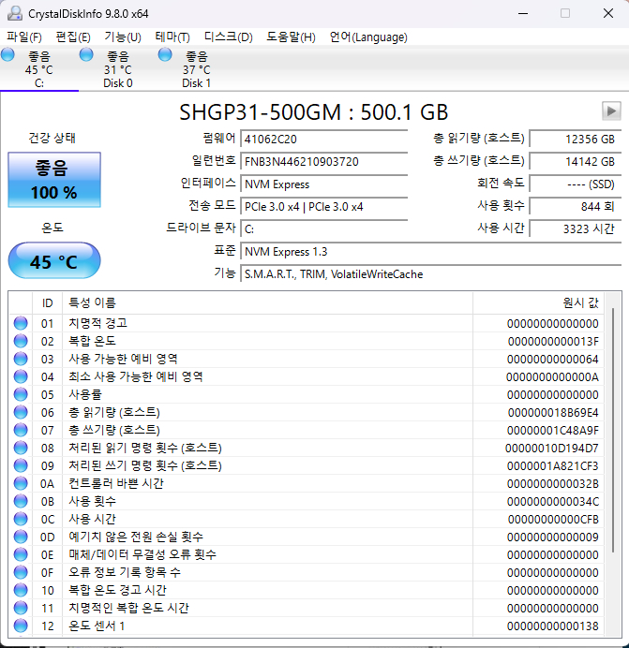Click status orb for 01 치명적 경고
Viewport: 629px width, 648px height.
(21, 323)
